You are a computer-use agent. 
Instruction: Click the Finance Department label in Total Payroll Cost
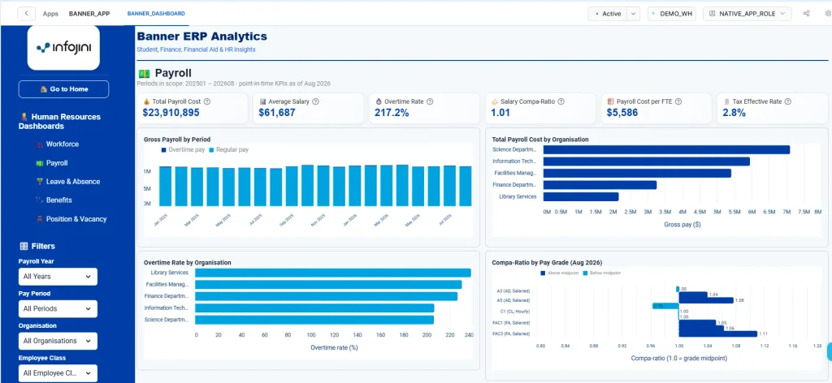[514, 185]
